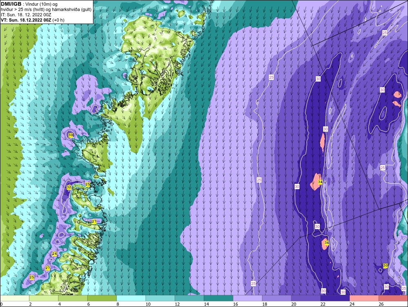This screenshot has width=408, height=307.
Task: Click legend scale value 22
Action: pyautogui.click(x=323, y=304)
